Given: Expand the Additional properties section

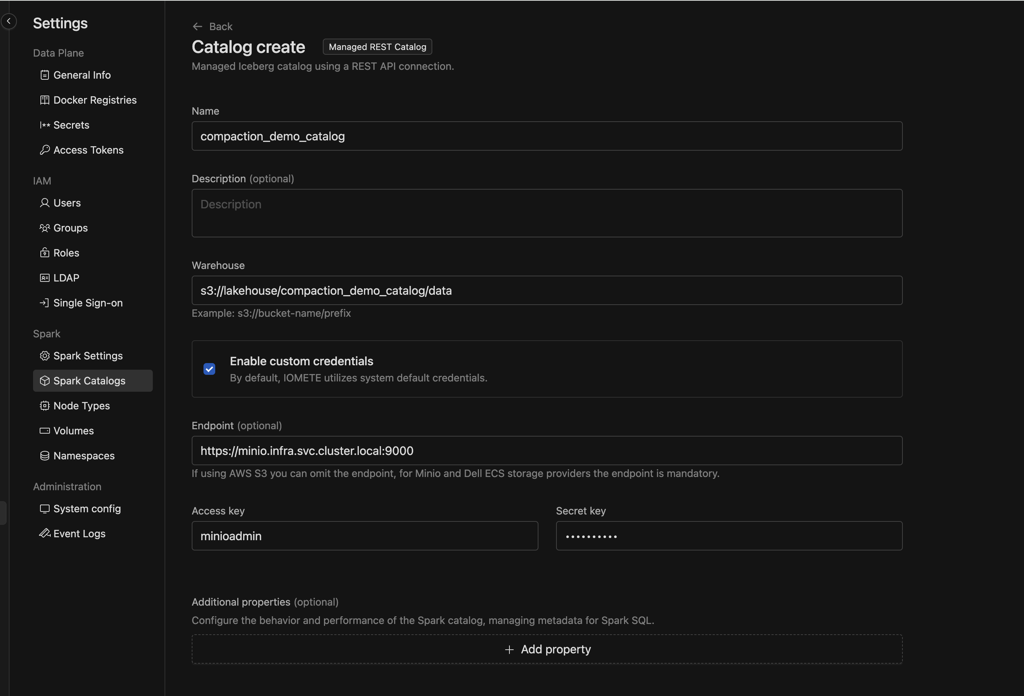Looking at the screenshot, I should click(547, 648).
